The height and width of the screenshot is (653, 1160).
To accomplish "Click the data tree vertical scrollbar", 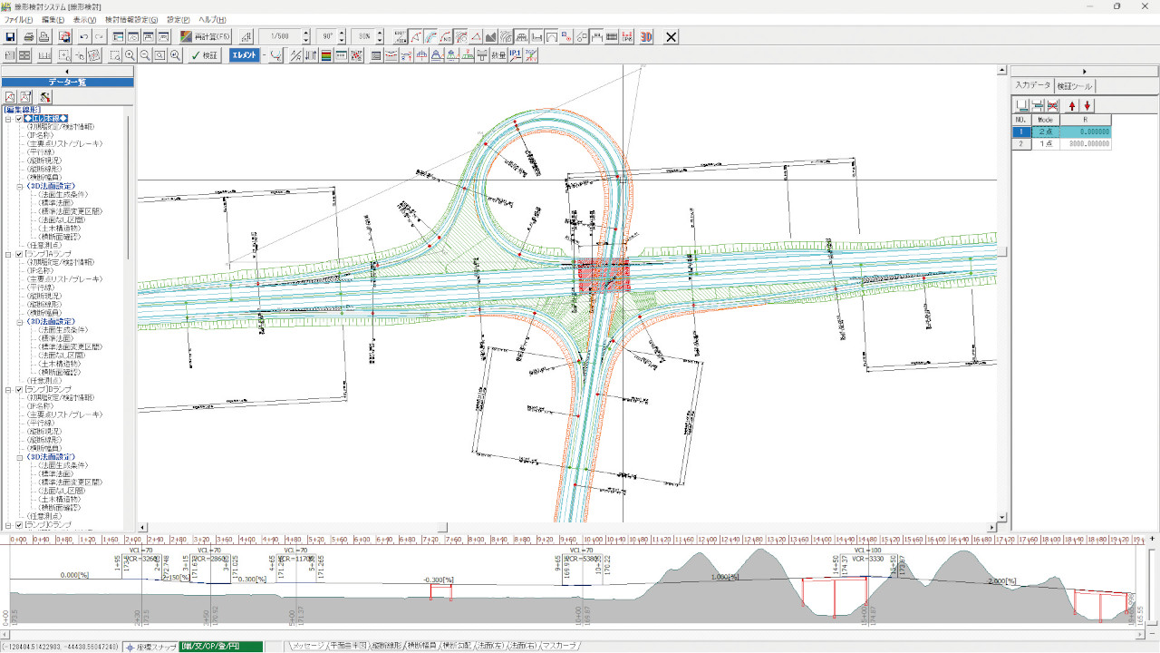I will (x=127, y=186).
